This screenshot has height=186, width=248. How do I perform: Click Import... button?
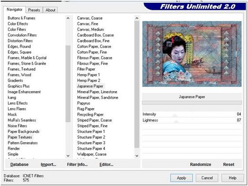48,165
